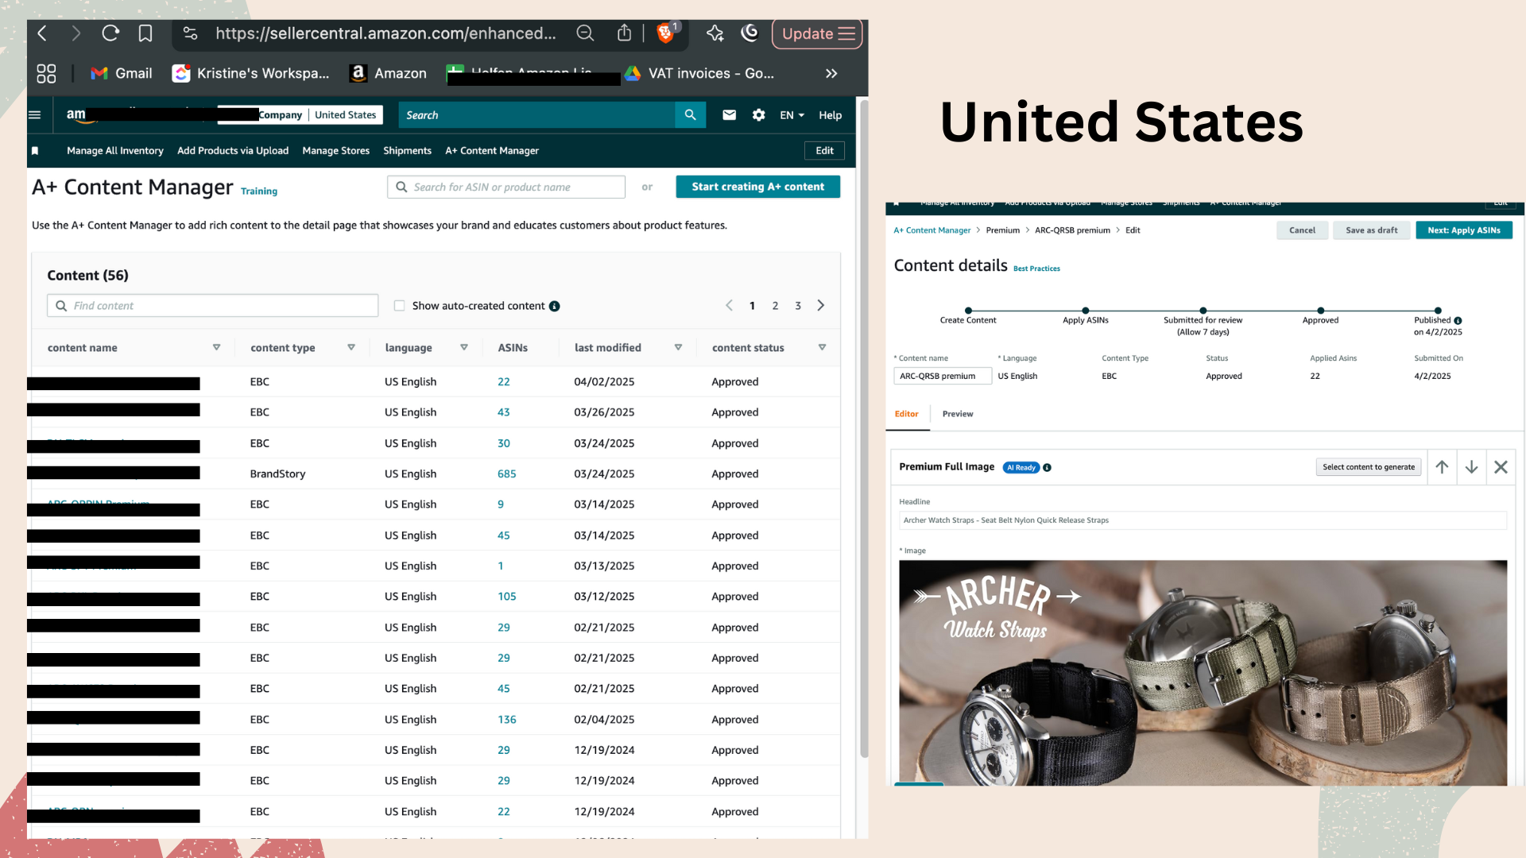The image size is (1526, 858).
Task: Open the EN language dropdown
Action: coord(792,115)
